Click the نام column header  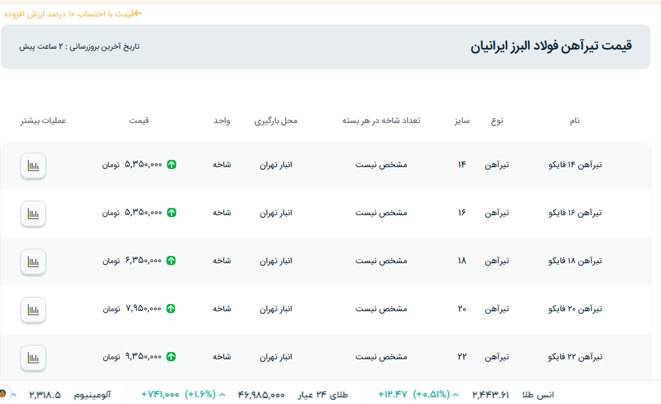(x=575, y=121)
